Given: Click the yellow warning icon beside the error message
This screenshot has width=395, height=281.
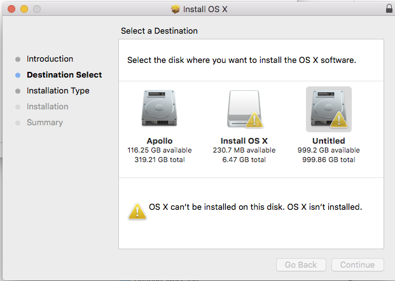Looking at the screenshot, I should (x=137, y=211).
